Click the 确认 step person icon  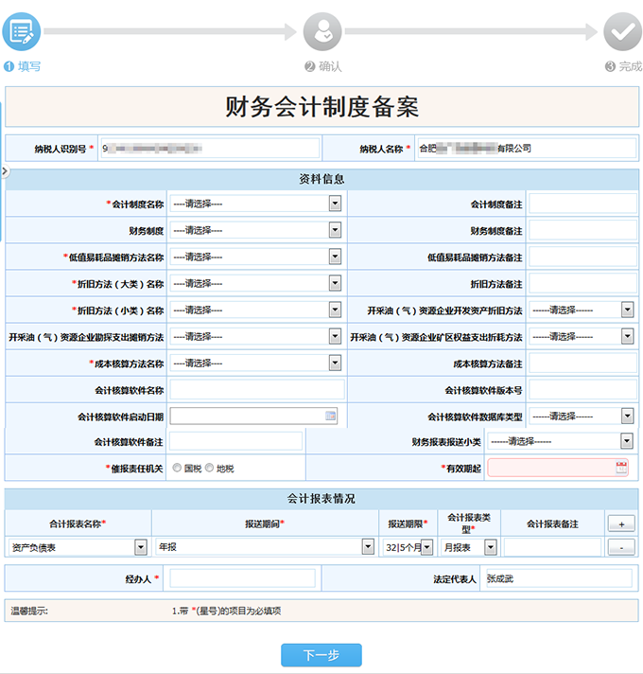pos(322,31)
